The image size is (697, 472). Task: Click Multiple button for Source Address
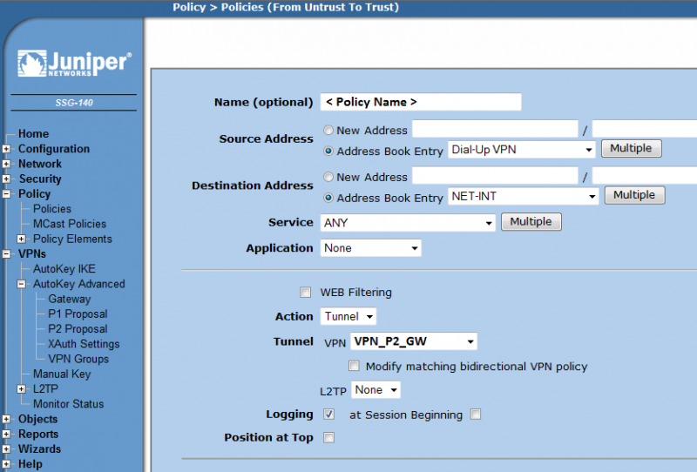pos(631,148)
